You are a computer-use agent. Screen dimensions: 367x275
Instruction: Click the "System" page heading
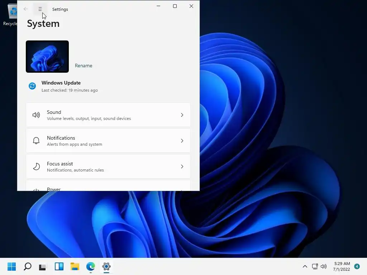click(43, 24)
